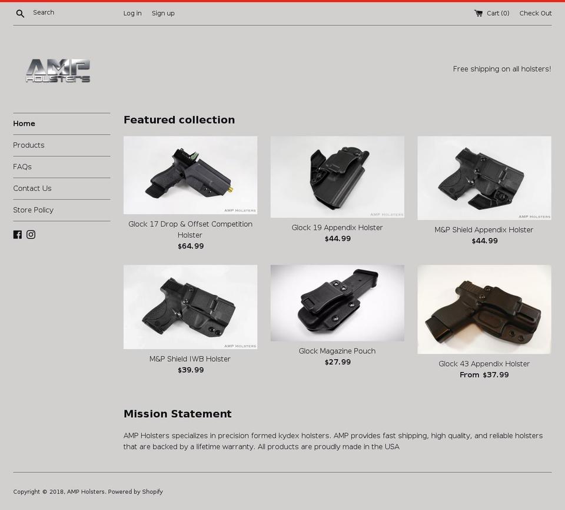565x510 pixels.
Task: Click the From $37.99 price
Action: tap(484, 375)
